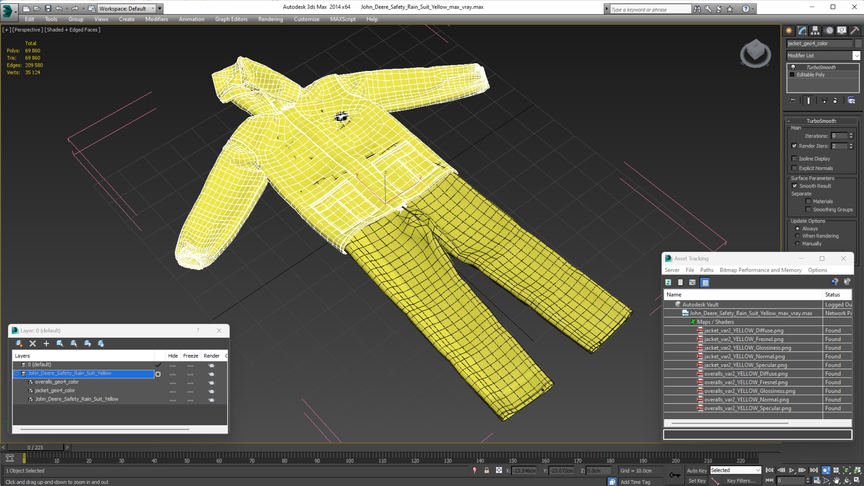Click Configure Modifier Sets icon

[x=851, y=100]
